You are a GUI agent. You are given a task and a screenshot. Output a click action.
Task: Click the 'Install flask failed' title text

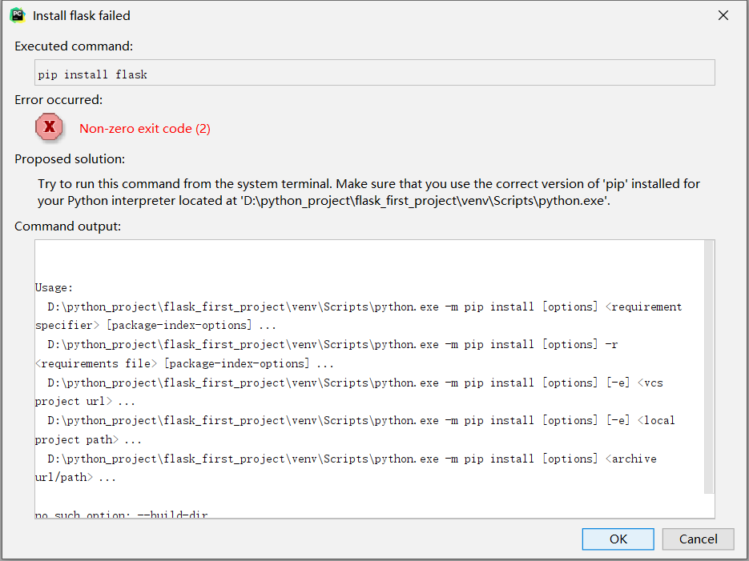point(82,16)
